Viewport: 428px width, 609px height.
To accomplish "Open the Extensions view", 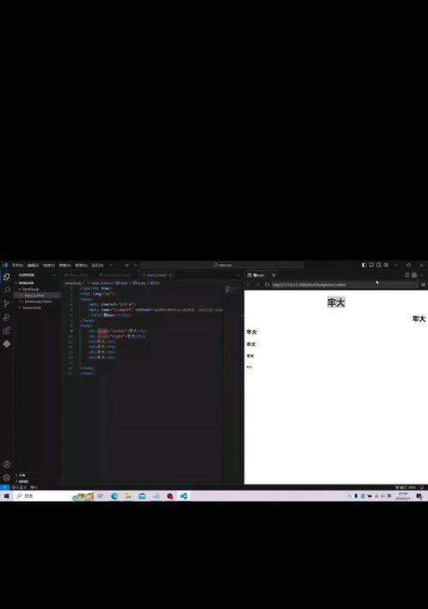I will click(x=7, y=331).
